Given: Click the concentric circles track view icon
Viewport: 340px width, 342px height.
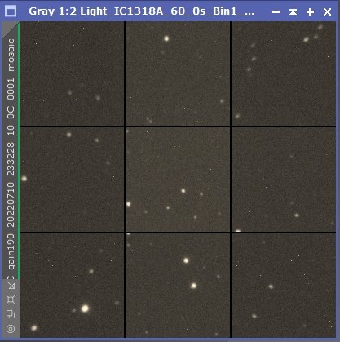Looking at the screenshot, I should pyautogui.click(x=11, y=329).
